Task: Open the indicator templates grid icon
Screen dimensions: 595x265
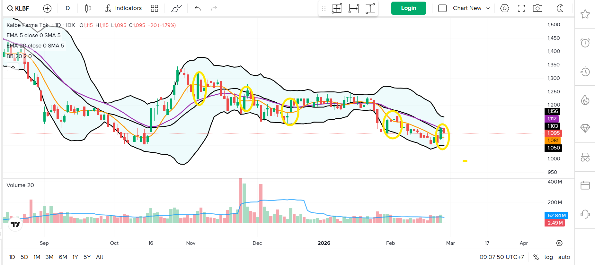Action: (x=155, y=8)
